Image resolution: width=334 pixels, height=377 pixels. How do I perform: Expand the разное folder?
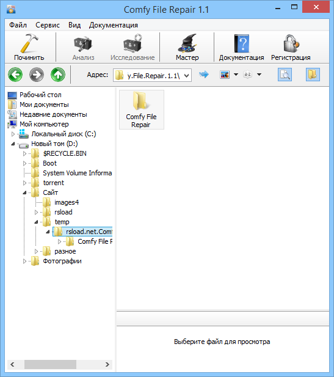point(36,252)
